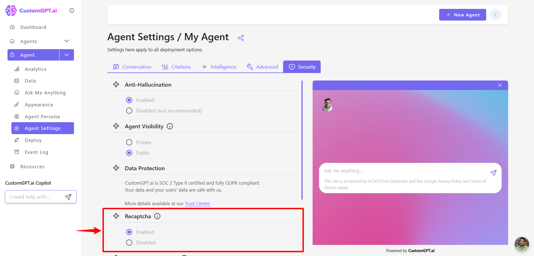The height and width of the screenshot is (256, 534).
Task: Click Recaptcha info icon
Action: pyautogui.click(x=157, y=216)
